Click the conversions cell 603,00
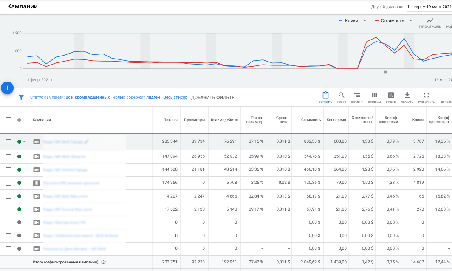Viewport: 452px width, 271px height. pos(340,141)
